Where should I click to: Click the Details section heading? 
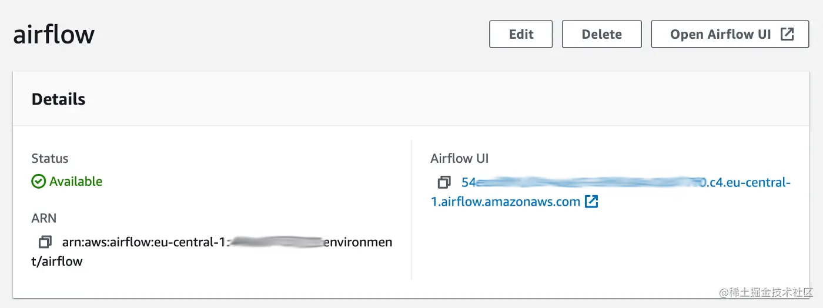pyautogui.click(x=58, y=99)
